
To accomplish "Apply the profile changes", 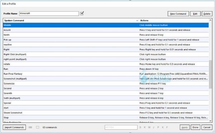I will tap(185, 127).
